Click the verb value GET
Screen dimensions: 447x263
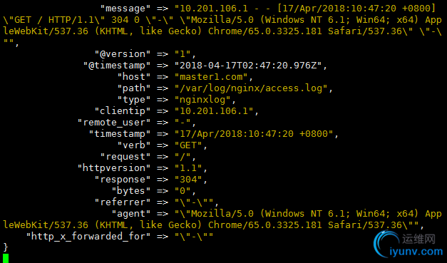click(188, 145)
